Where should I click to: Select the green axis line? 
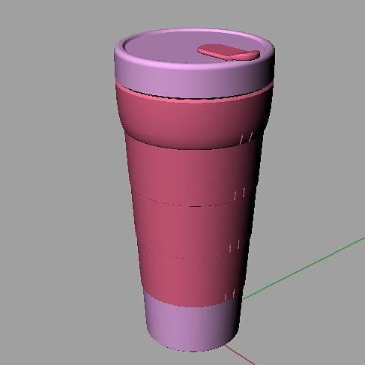pos(304,268)
